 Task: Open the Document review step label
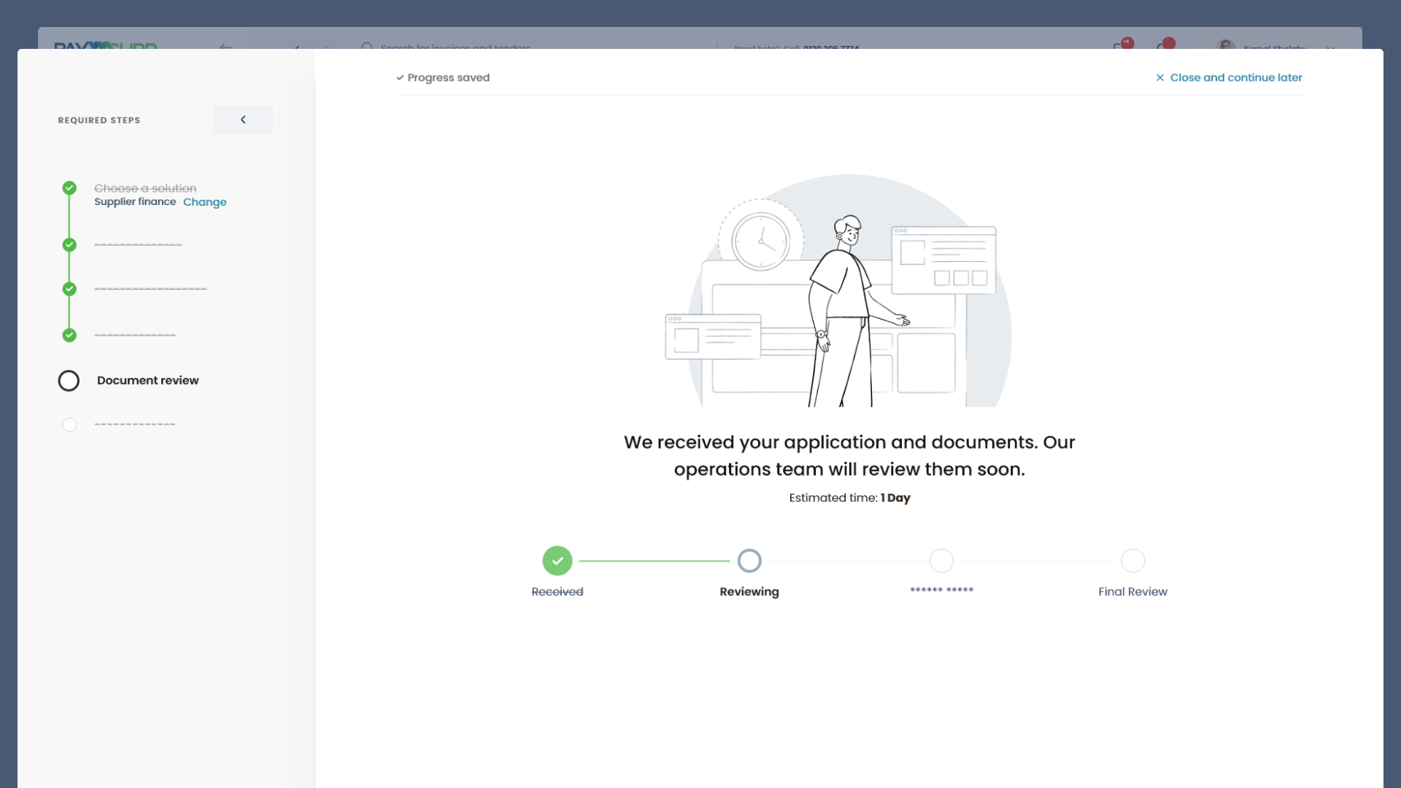tap(147, 380)
